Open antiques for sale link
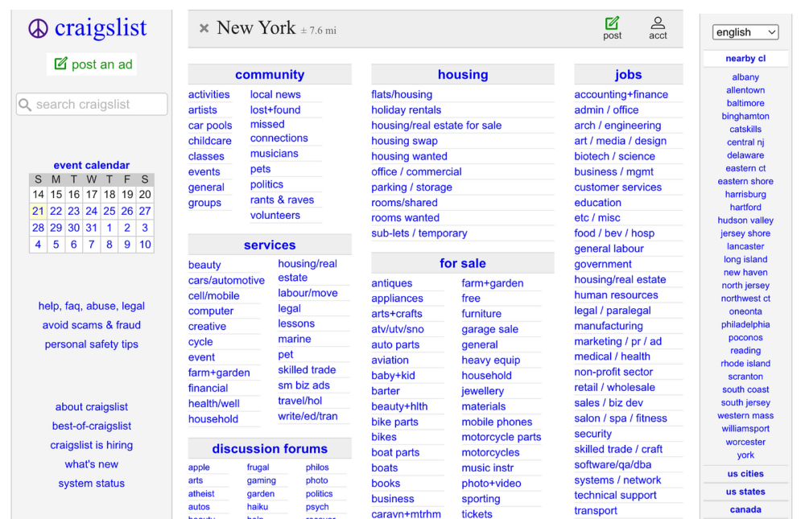805x519 pixels. click(x=392, y=283)
